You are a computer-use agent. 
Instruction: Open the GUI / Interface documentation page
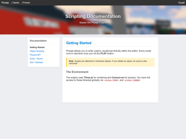tap(37, 62)
